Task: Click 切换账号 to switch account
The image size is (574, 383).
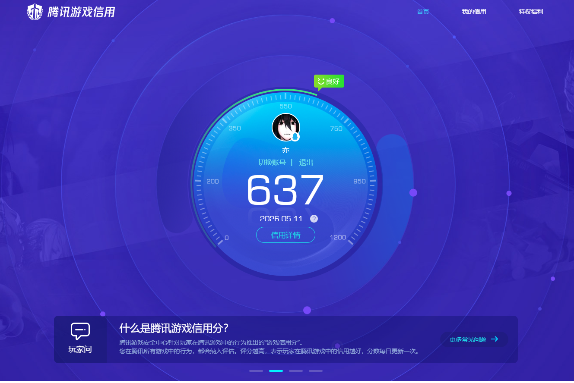Action: coord(272,163)
